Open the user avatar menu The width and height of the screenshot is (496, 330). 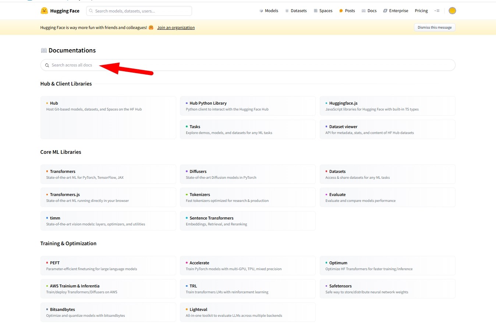452,11
